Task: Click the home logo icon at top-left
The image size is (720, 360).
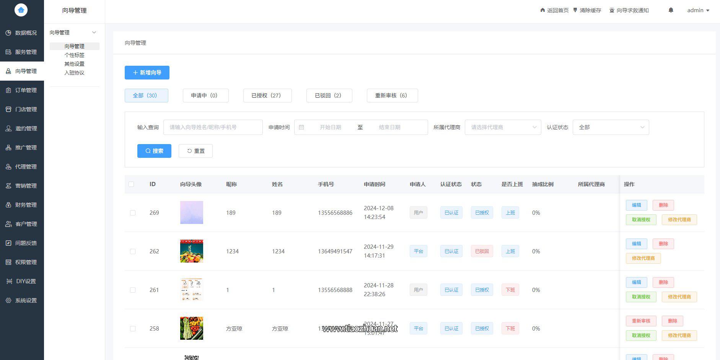Action: (21, 10)
